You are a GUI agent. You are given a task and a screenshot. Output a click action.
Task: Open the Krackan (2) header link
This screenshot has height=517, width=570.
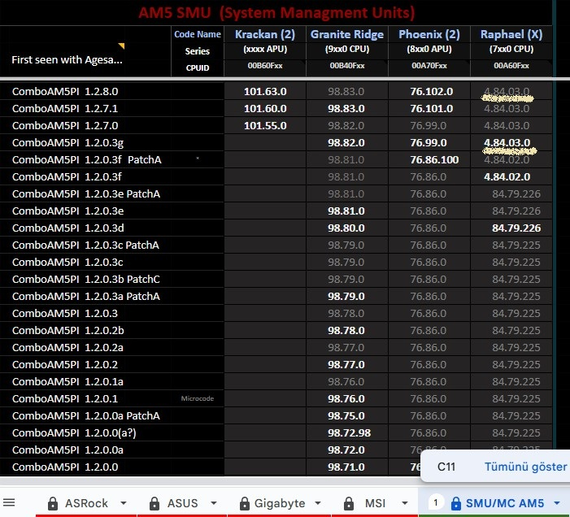tap(265, 34)
